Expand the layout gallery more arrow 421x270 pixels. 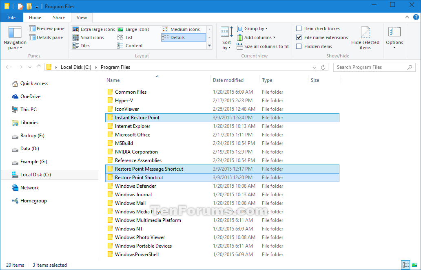(209, 46)
